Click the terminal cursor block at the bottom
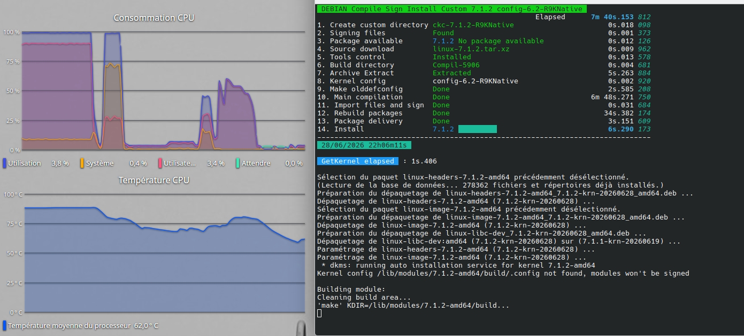744x336 pixels. [x=319, y=313]
